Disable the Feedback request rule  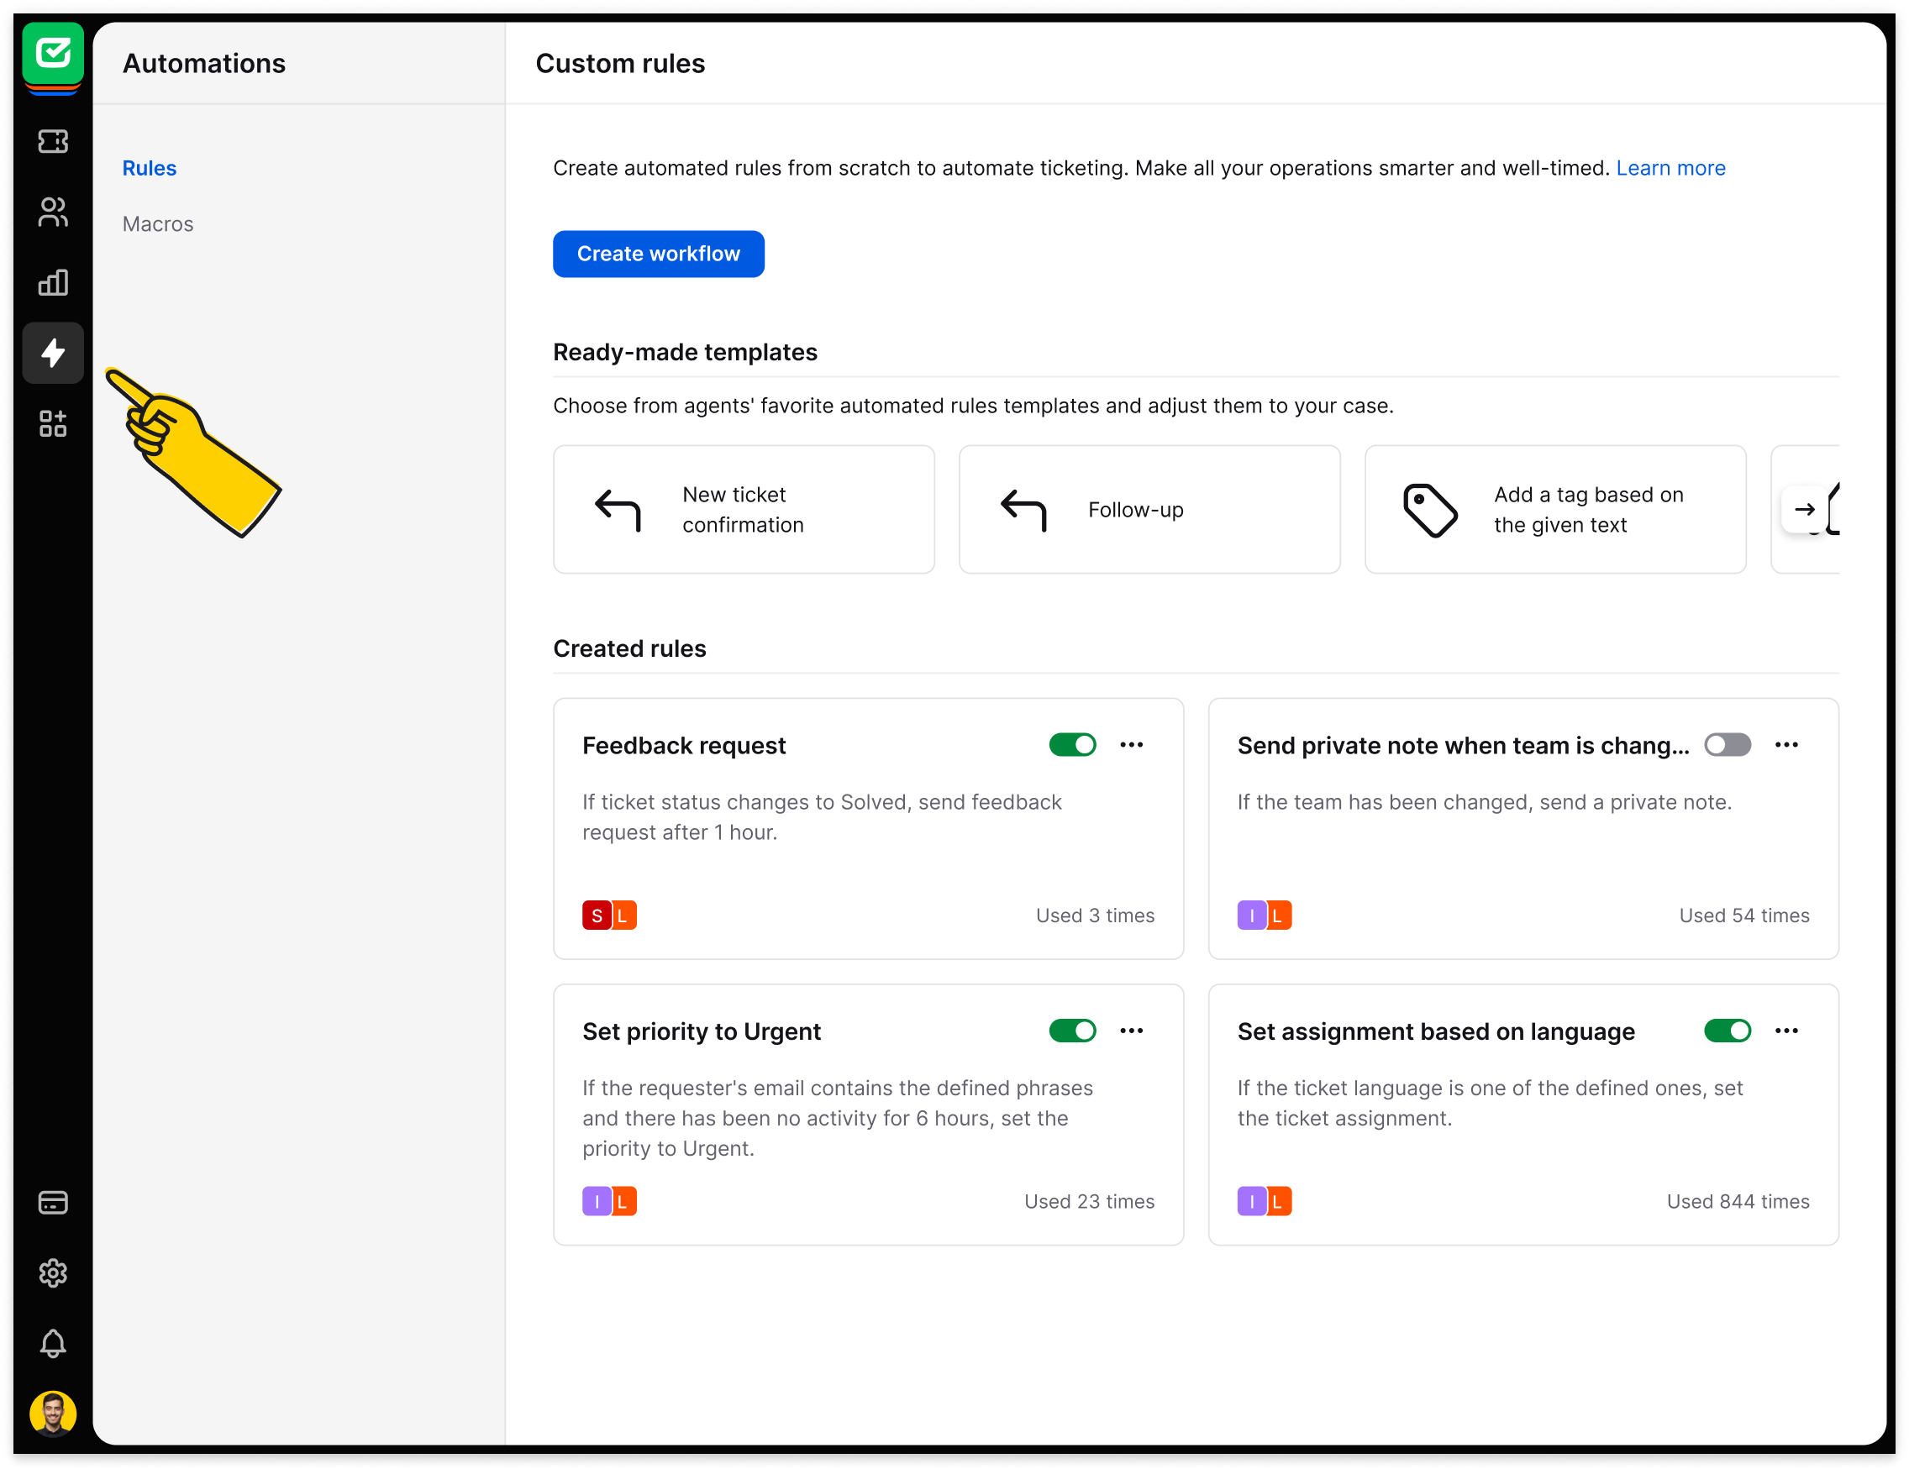tap(1071, 744)
